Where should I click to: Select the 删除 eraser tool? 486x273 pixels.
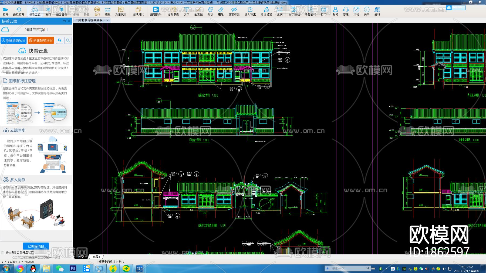pos(221,11)
